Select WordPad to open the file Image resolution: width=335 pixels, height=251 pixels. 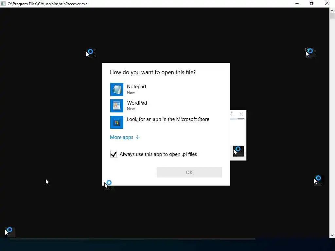166,106
